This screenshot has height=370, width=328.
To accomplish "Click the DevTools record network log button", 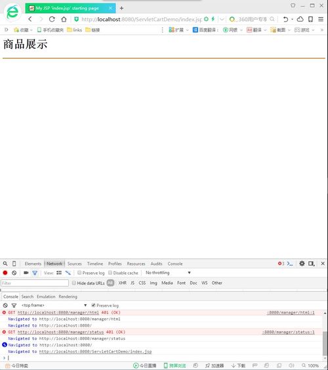I will tap(5, 273).
